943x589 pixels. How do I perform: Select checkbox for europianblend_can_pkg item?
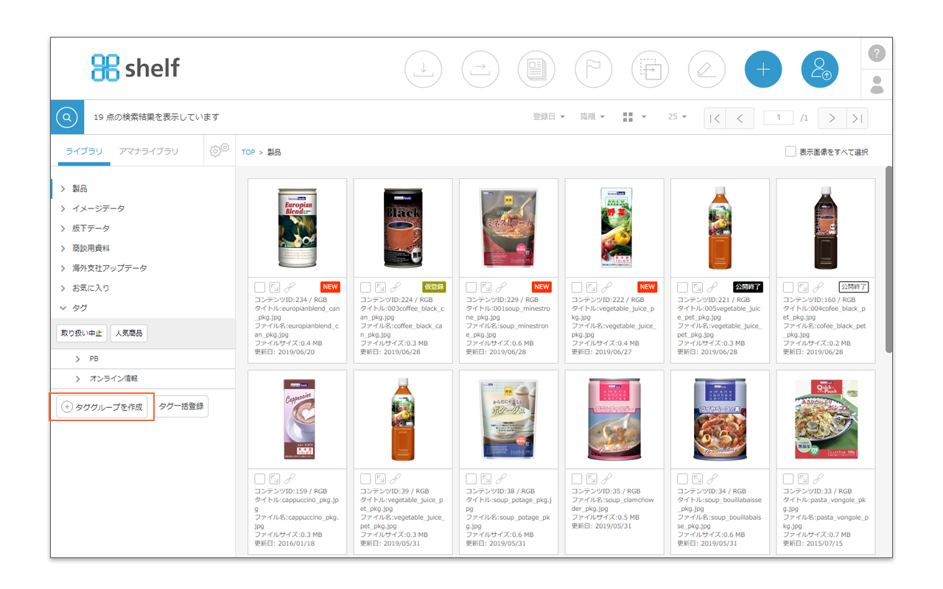(260, 287)
